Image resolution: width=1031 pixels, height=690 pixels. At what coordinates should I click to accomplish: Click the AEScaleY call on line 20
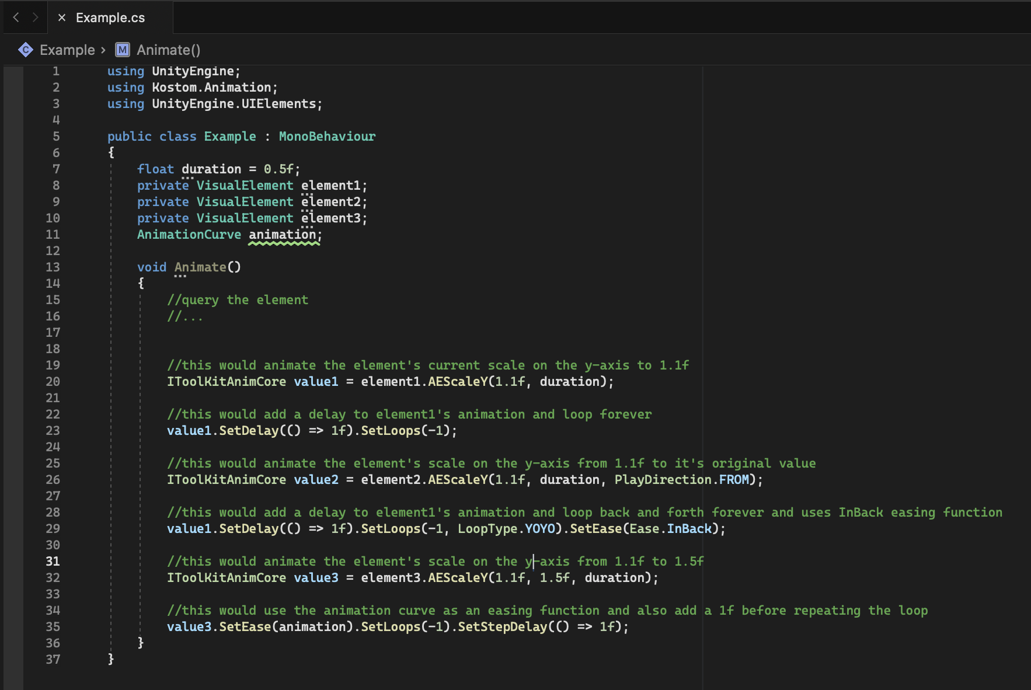[458, 382]
